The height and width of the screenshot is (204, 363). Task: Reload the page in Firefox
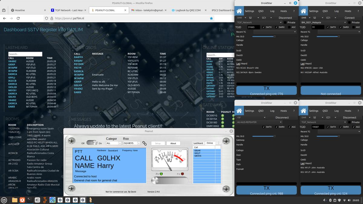point(18,18)
